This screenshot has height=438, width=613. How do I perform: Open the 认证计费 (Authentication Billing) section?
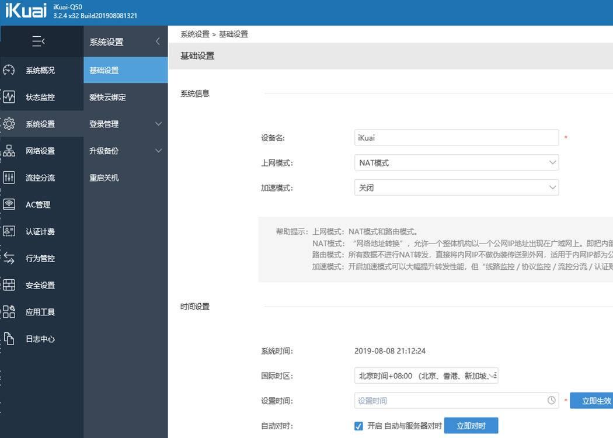click(x=41, y=231)
